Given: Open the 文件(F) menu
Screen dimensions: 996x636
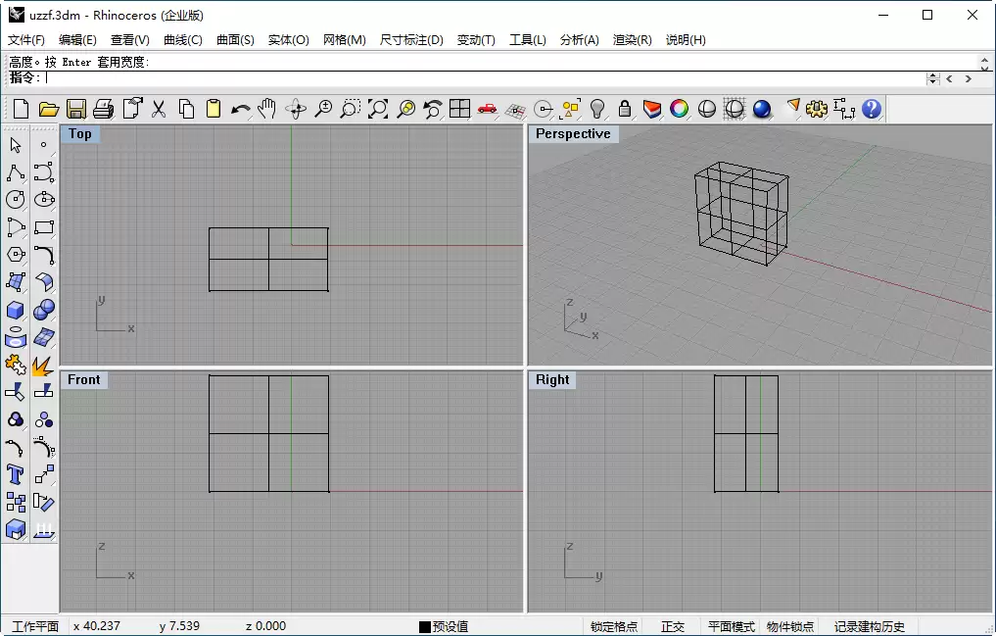Looking at the screenshot, I should (26, 40).
